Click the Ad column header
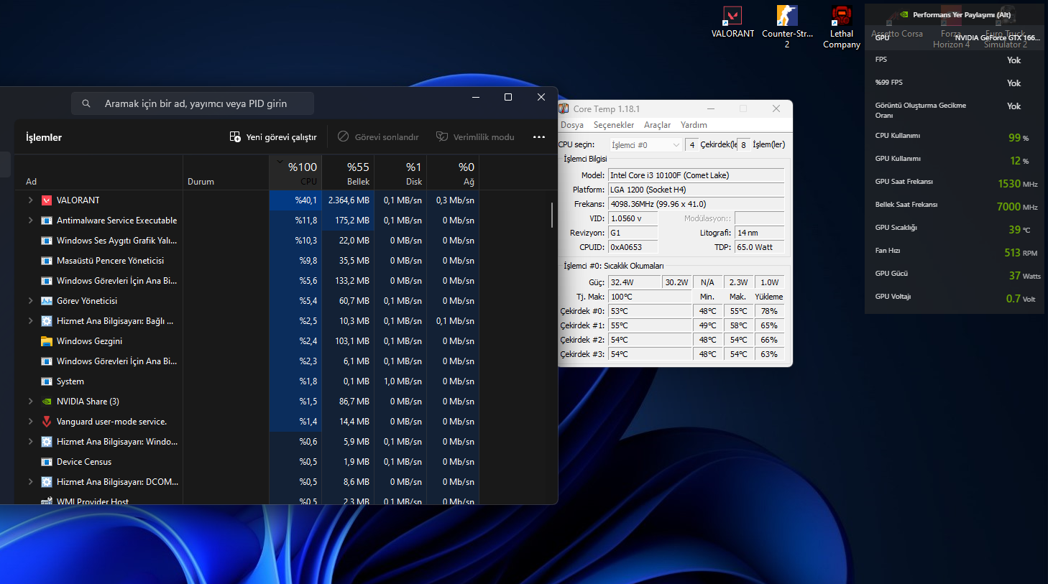Screen dimensions: 1048x584 [x=99, y=172]
